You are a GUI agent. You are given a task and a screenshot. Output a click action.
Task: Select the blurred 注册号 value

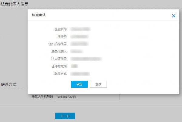79,36
